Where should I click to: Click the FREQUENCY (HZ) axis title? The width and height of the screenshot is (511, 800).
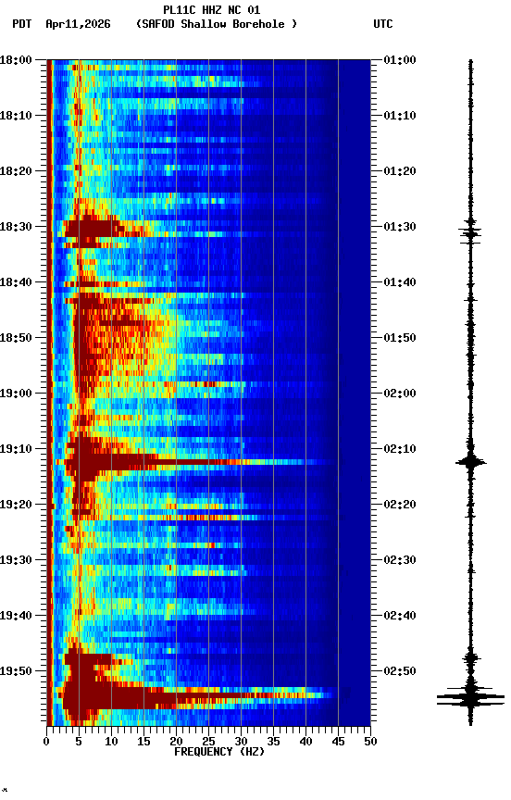[219, 753]
